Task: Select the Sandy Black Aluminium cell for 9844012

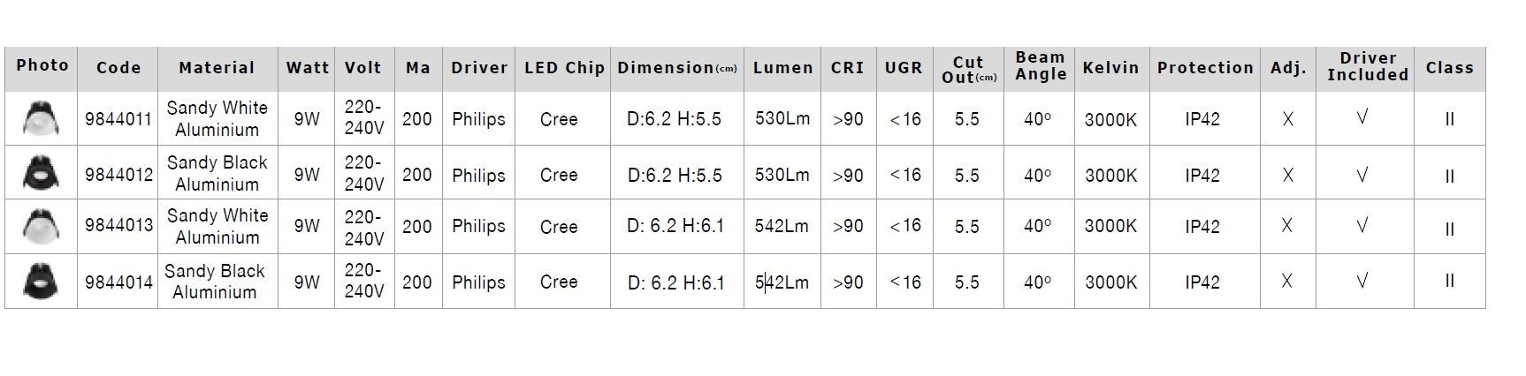Action: point(217,173)
